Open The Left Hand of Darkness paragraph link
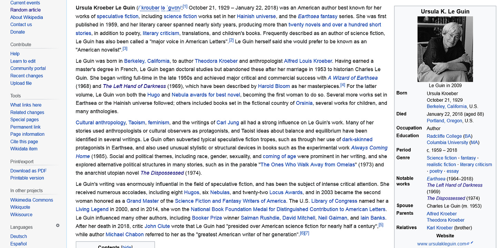The width and height of the screenshot is (502, 248). coord(134,86)
